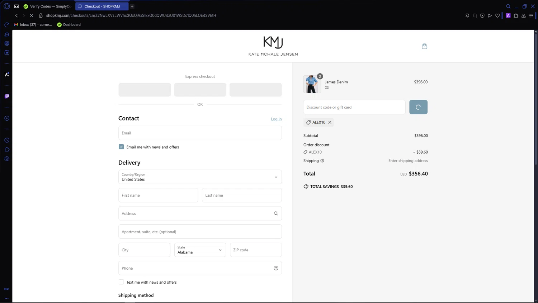This screenshot has height=303, width=538.
Task: Click the Log in link
Action: pos(276,119)
